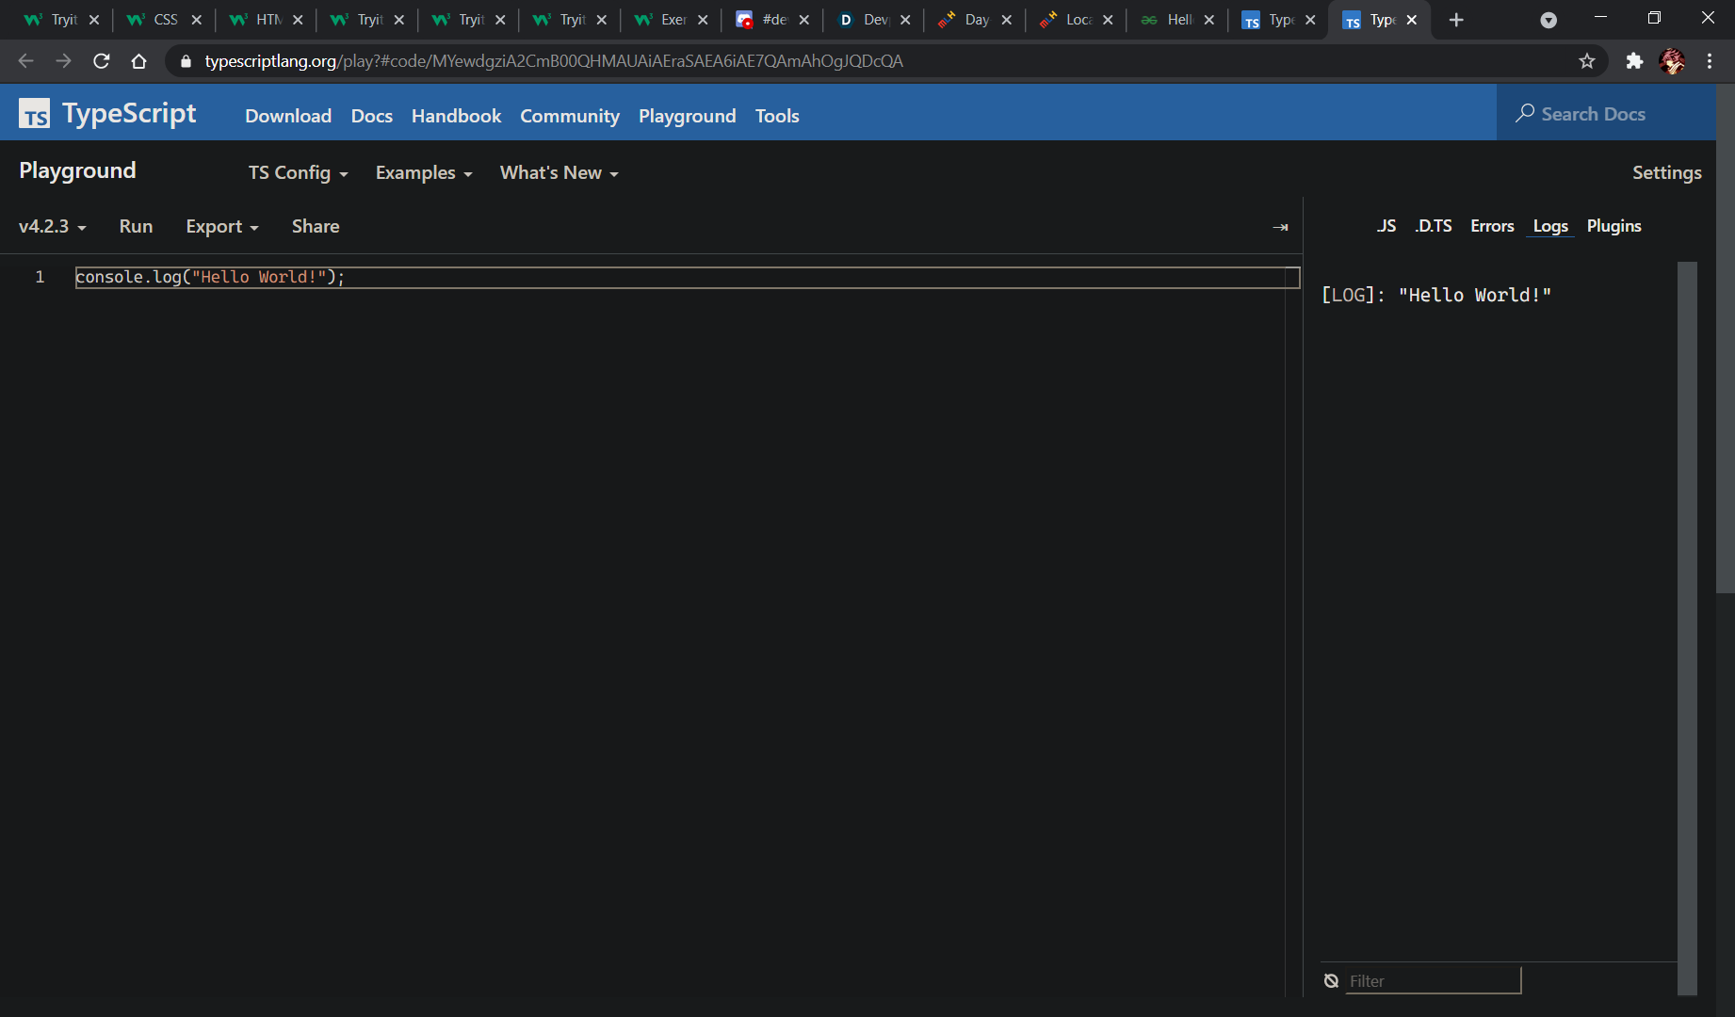
Task: Click the Playground heading text
Action: [77, 171]
